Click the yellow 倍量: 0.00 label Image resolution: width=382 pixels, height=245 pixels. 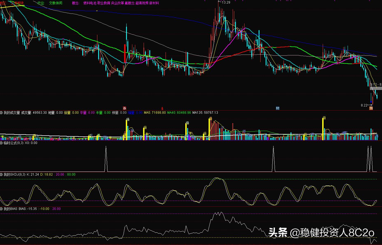point(71,113)
